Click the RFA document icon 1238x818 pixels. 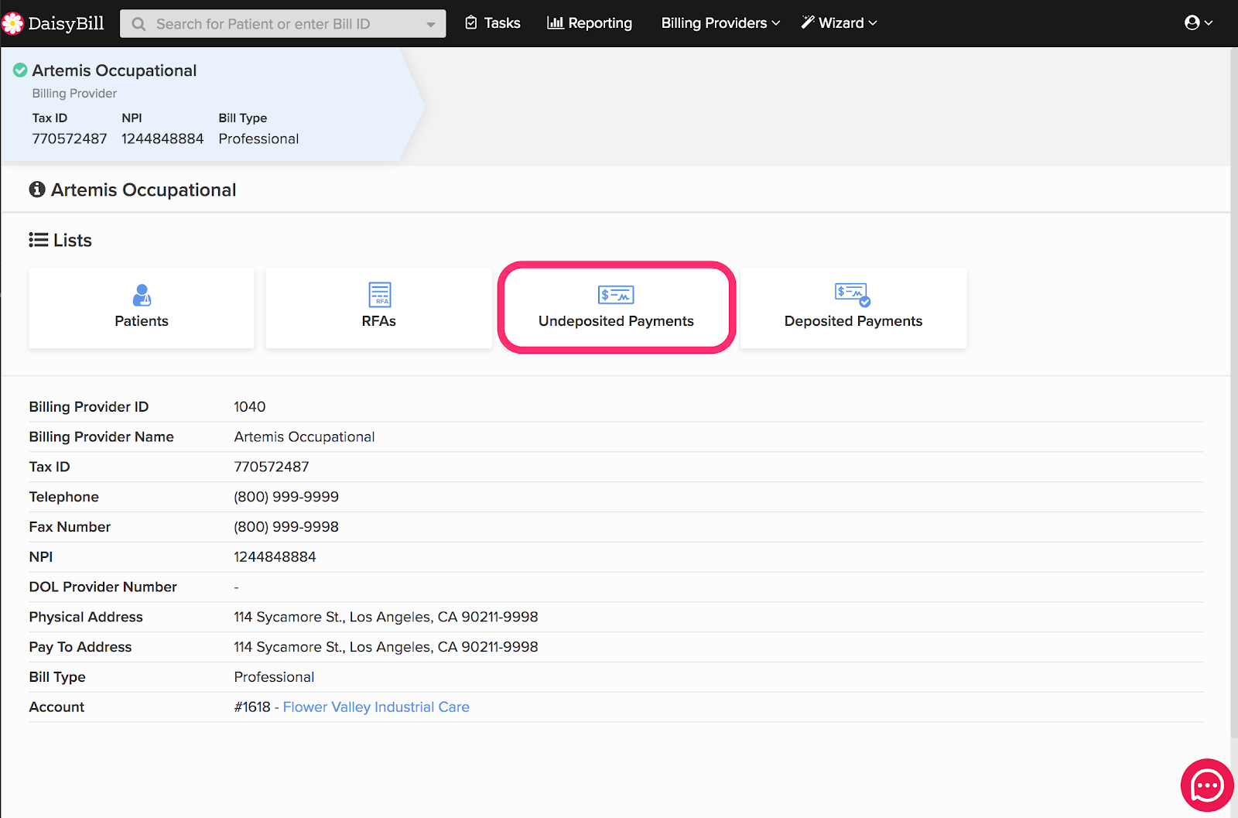point(379,295)
